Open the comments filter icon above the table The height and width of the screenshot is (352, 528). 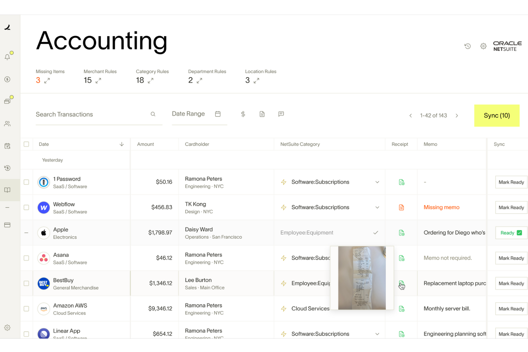tap(281, 114)
